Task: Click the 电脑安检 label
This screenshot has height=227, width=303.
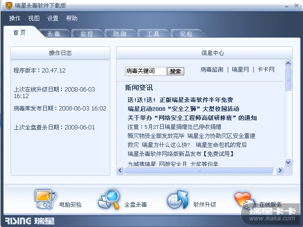Action: click(71, 204)
